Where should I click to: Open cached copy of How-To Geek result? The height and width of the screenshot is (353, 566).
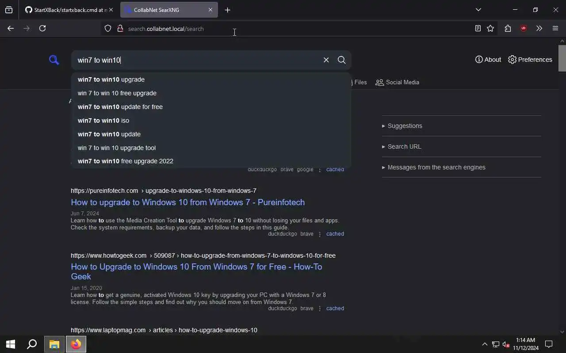tap(335, 308)
